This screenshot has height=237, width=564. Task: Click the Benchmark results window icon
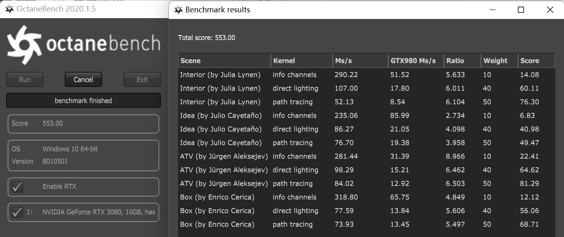tap(178, 9)
